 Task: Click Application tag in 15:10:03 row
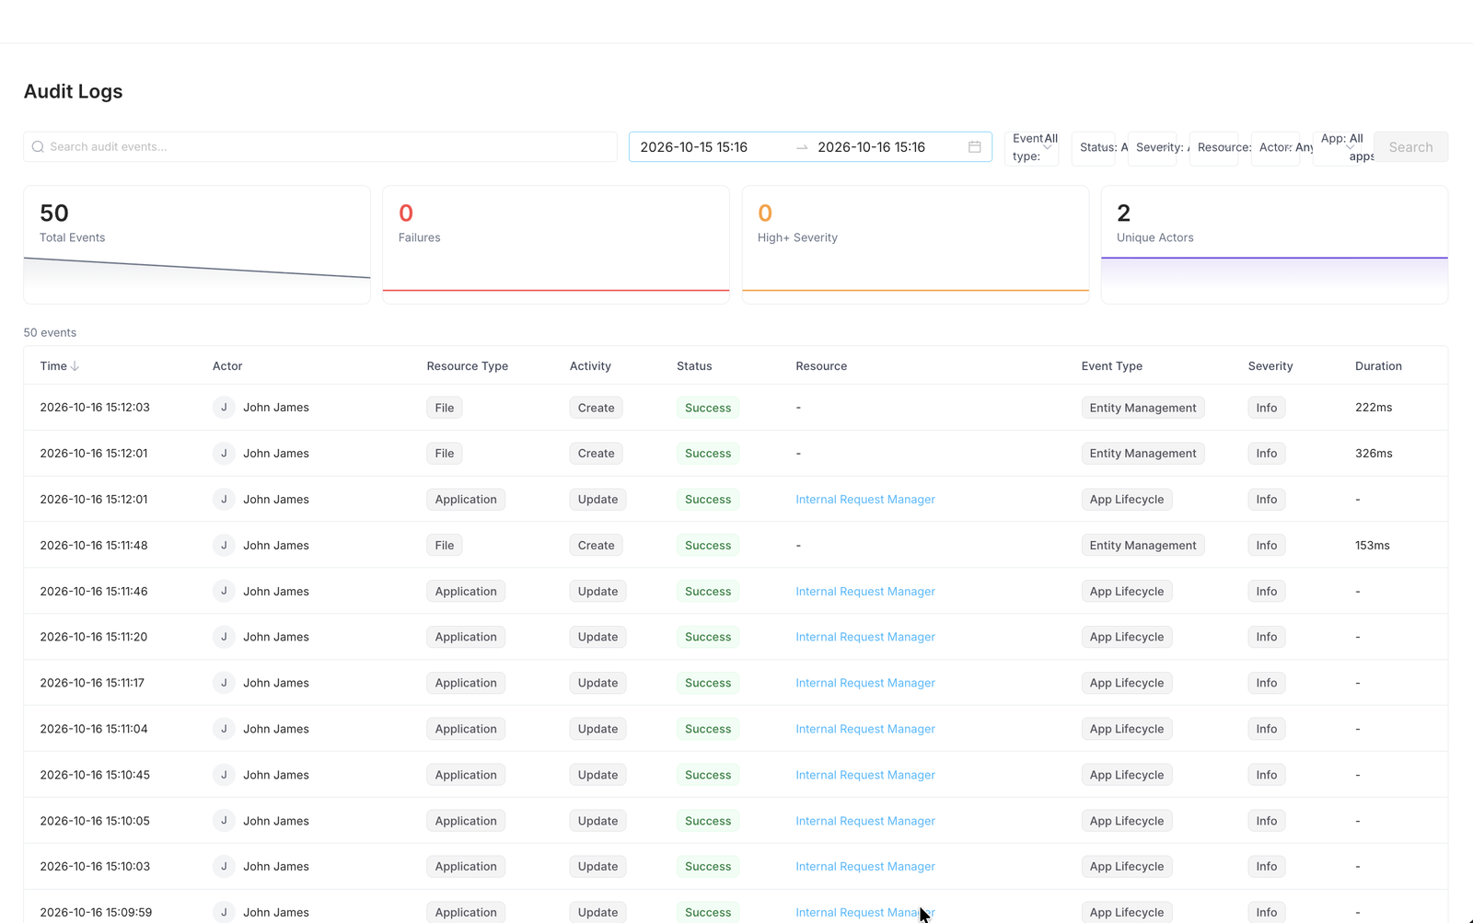point(466,867)
